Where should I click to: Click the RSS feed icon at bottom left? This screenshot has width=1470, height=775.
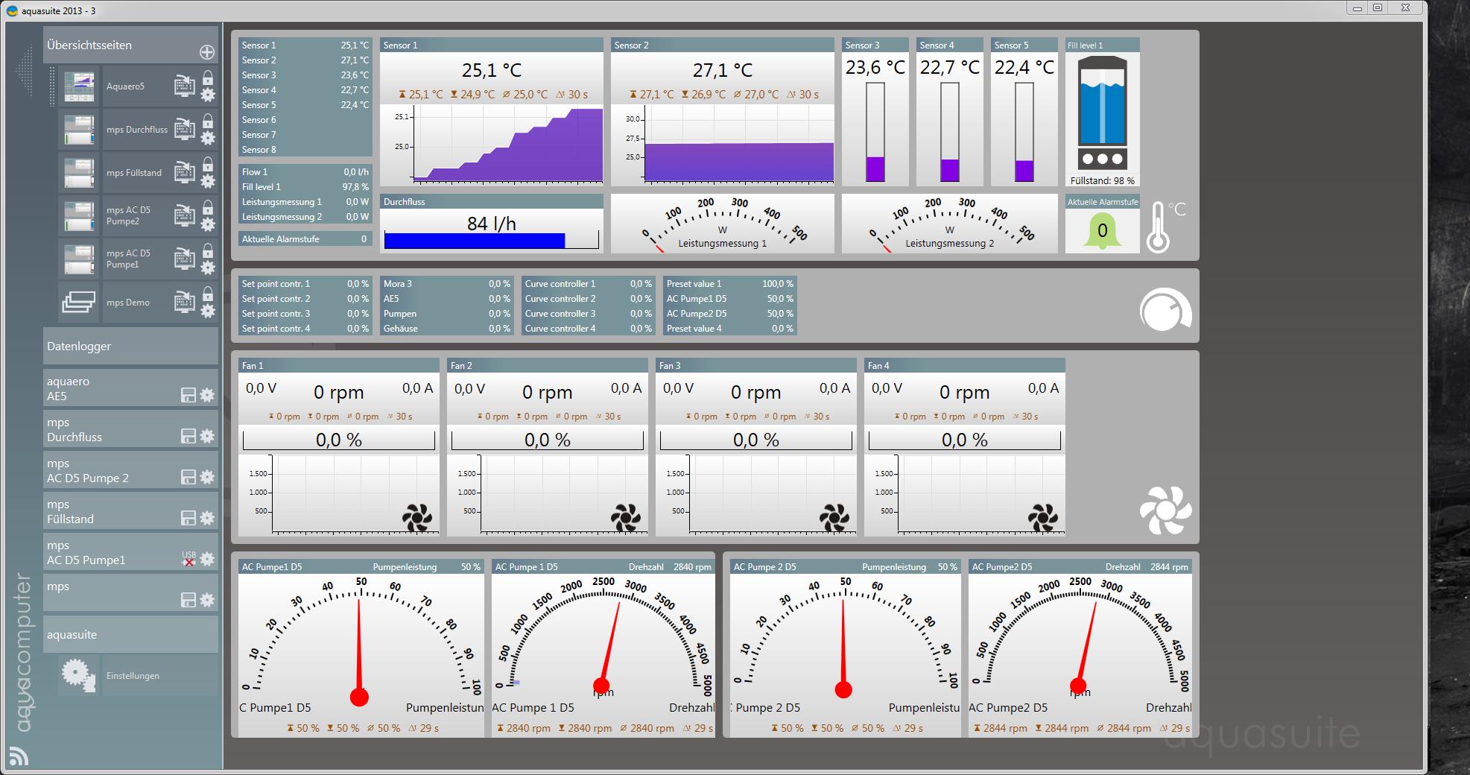pyautogui.click(x=19, y=756)
